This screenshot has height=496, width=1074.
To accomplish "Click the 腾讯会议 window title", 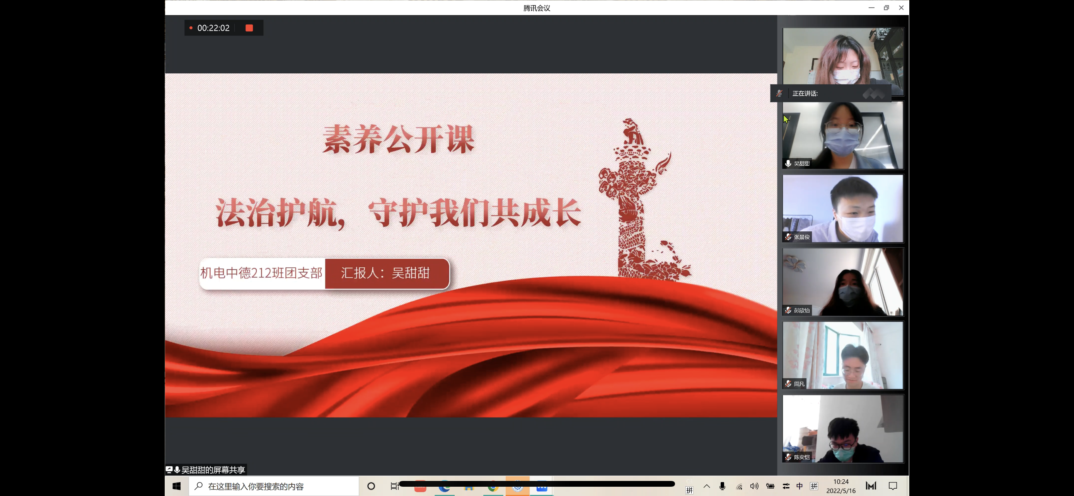I will coord(537,8).
